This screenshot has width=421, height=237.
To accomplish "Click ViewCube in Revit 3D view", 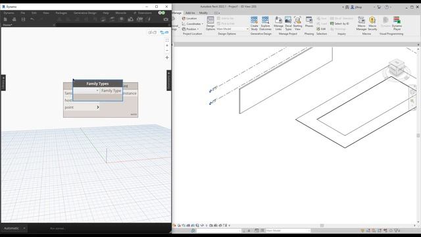I will pyautogui.click(x=397, y=68).
